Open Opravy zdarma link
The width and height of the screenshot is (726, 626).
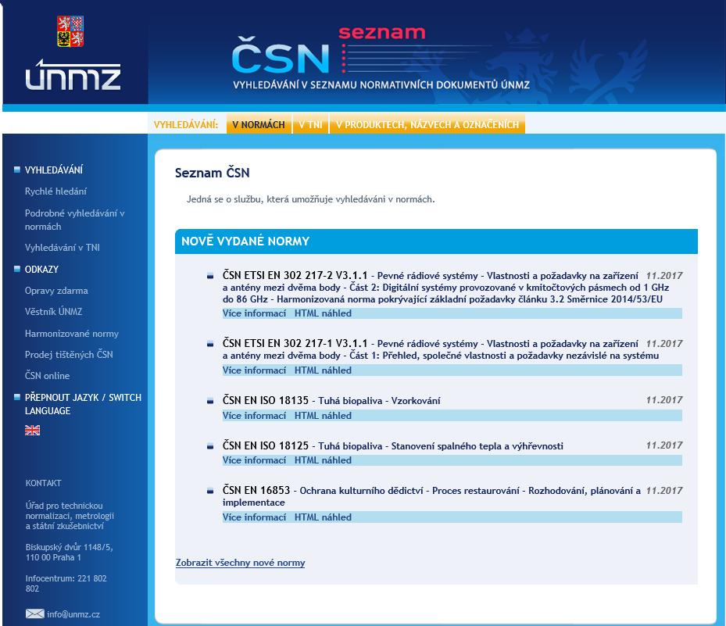tap(56, 291)
